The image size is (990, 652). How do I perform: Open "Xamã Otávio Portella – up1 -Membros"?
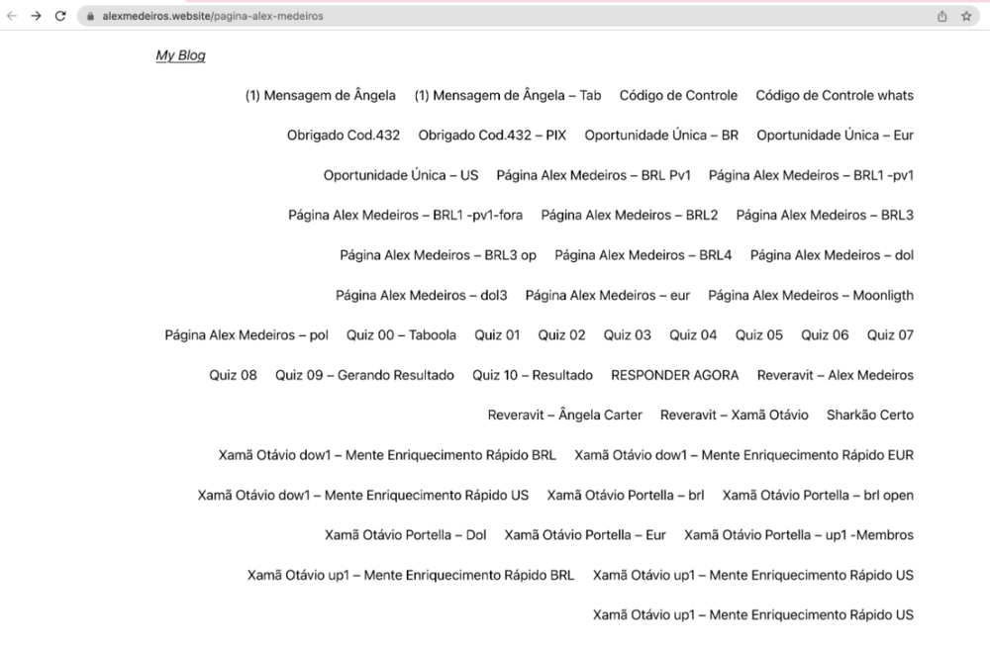point(799,535)
